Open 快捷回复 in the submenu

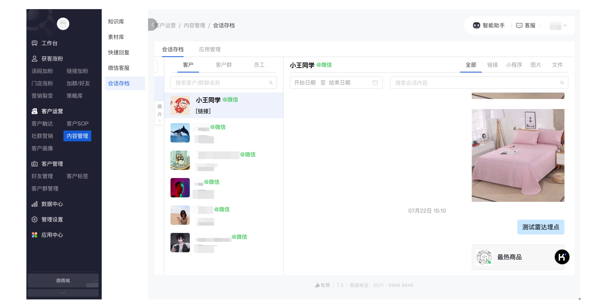pyautogui.click(x=119, y=53)
